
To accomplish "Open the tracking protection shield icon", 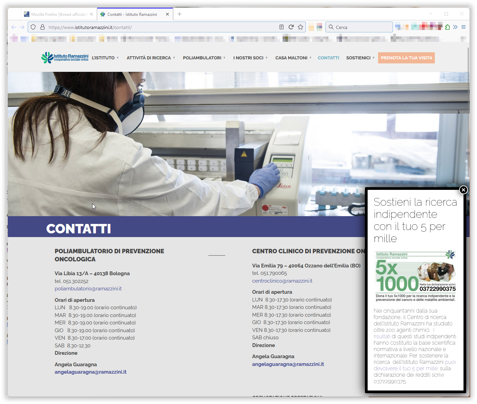I will point(33,27).
